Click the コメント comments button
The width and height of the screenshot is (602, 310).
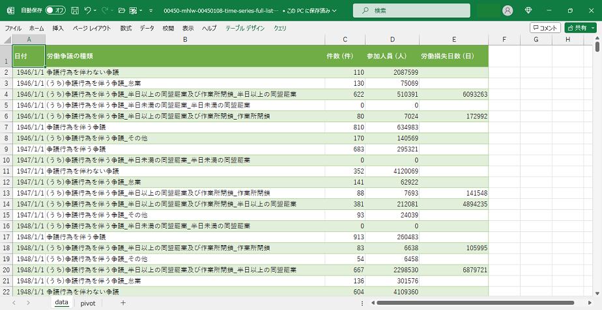click(545, 28)
